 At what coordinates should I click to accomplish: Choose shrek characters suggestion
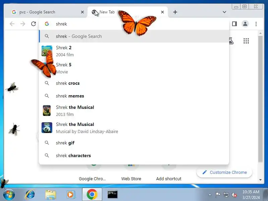tap(134, 155)
